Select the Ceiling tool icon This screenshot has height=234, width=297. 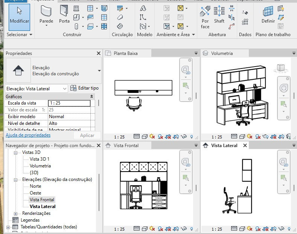[x=90, y=17]
